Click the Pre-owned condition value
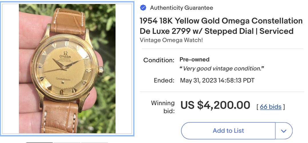Image resolution: width=308 pixels, height=143 pixels. (x=194, y=60)
